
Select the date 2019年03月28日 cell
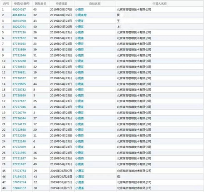(61, 177)
